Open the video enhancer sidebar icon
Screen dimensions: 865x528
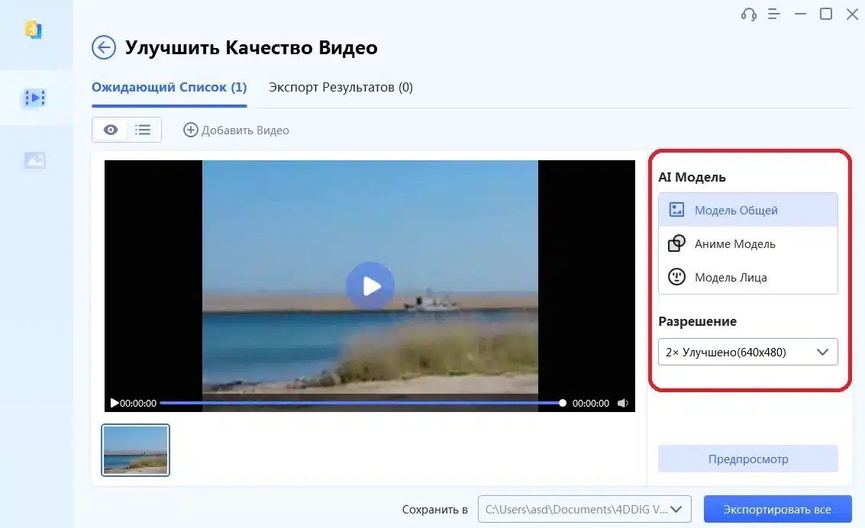34,98
